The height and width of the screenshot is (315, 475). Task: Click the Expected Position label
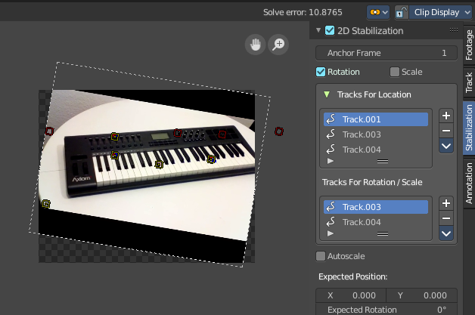(353, 276)
